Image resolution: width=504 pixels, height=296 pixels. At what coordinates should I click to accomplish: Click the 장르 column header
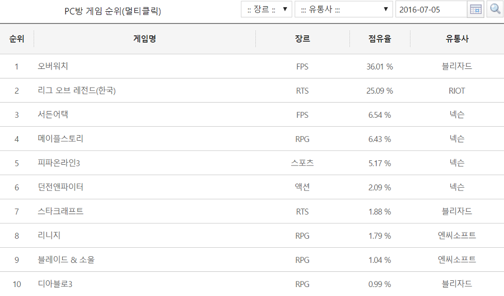[x=302, y=39]
